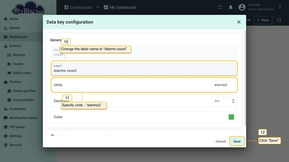The height and width of the screenshot is (162, 289).
Task: Open the Units alarm(s) field
Action: [224, 85]
